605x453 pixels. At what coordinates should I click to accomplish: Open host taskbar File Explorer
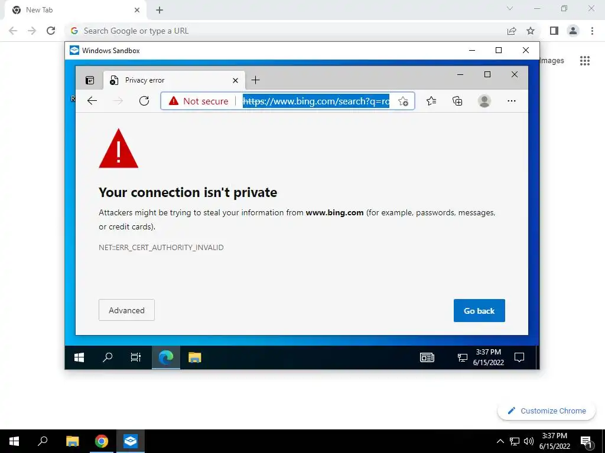coord(72,441)
